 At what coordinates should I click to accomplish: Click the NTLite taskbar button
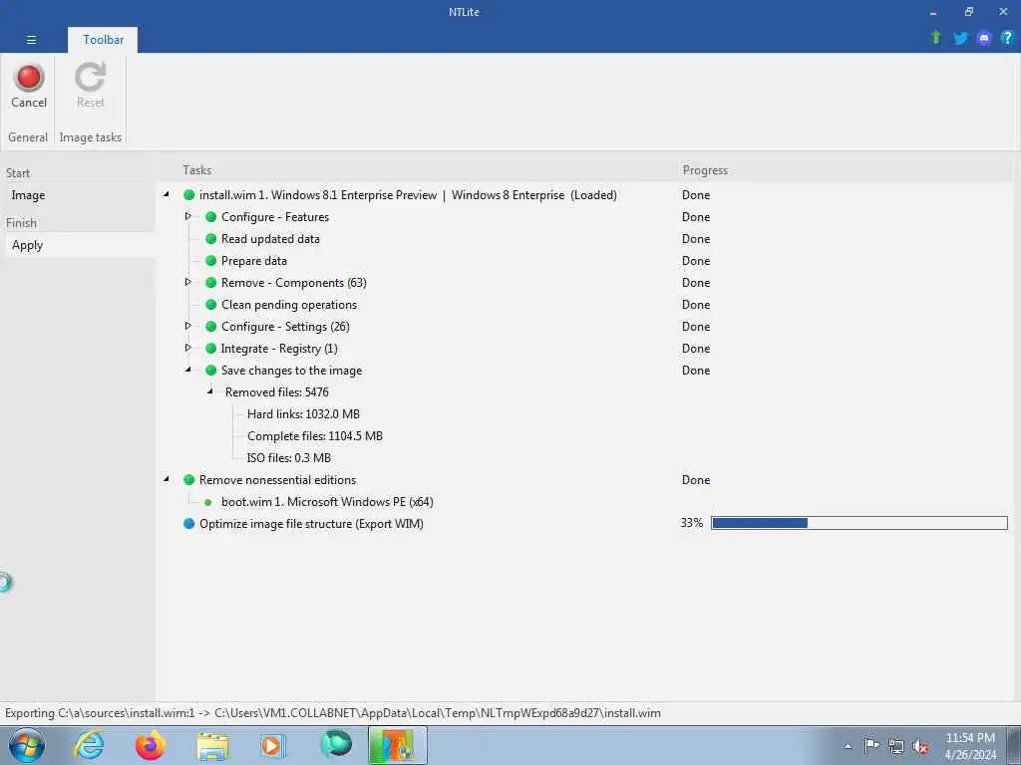tap(397, 745)
